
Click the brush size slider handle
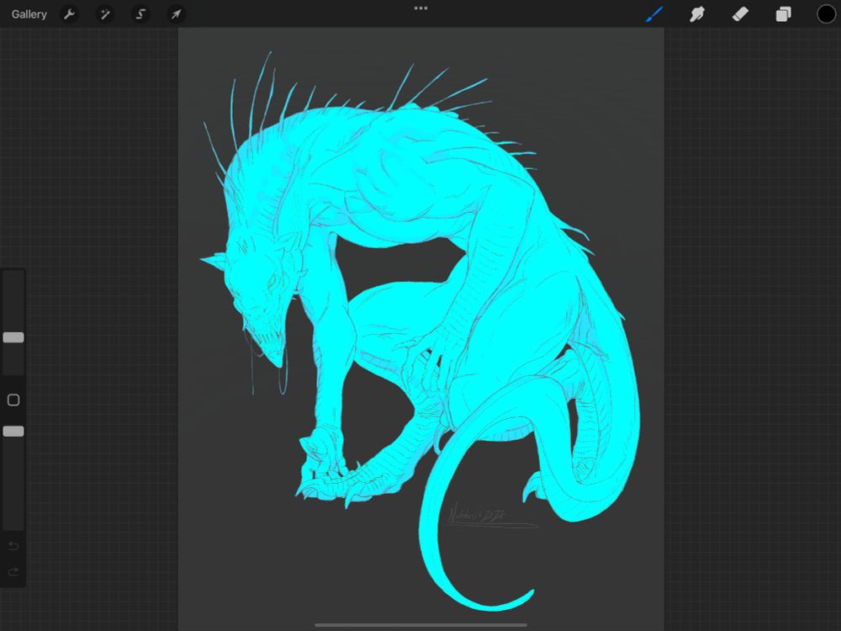pos(13,337)
